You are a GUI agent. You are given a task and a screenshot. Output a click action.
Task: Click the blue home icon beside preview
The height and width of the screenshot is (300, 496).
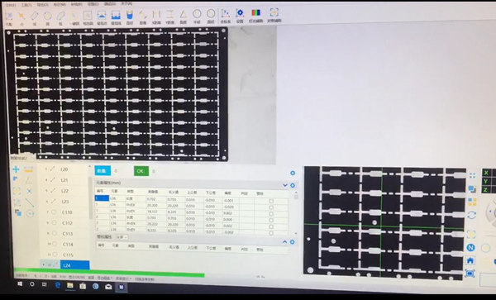(470, 260)
